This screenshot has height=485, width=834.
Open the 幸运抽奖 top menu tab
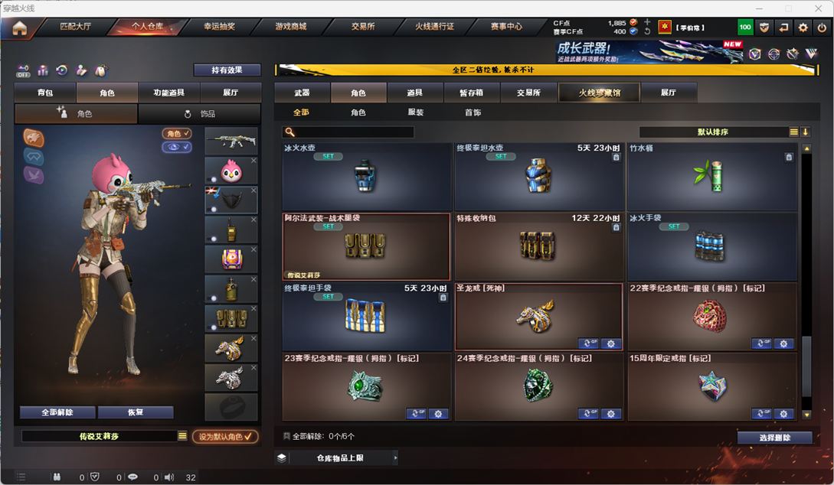pos(219,27)
